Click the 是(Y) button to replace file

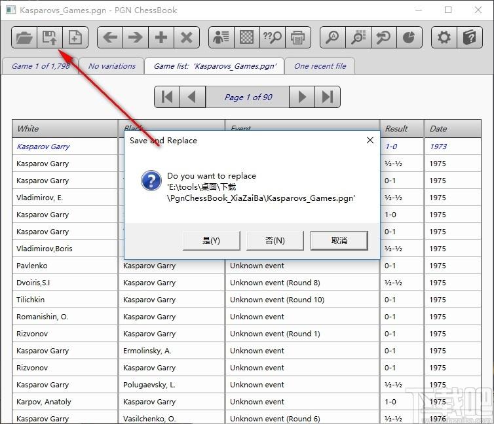(x=211, y=241)
